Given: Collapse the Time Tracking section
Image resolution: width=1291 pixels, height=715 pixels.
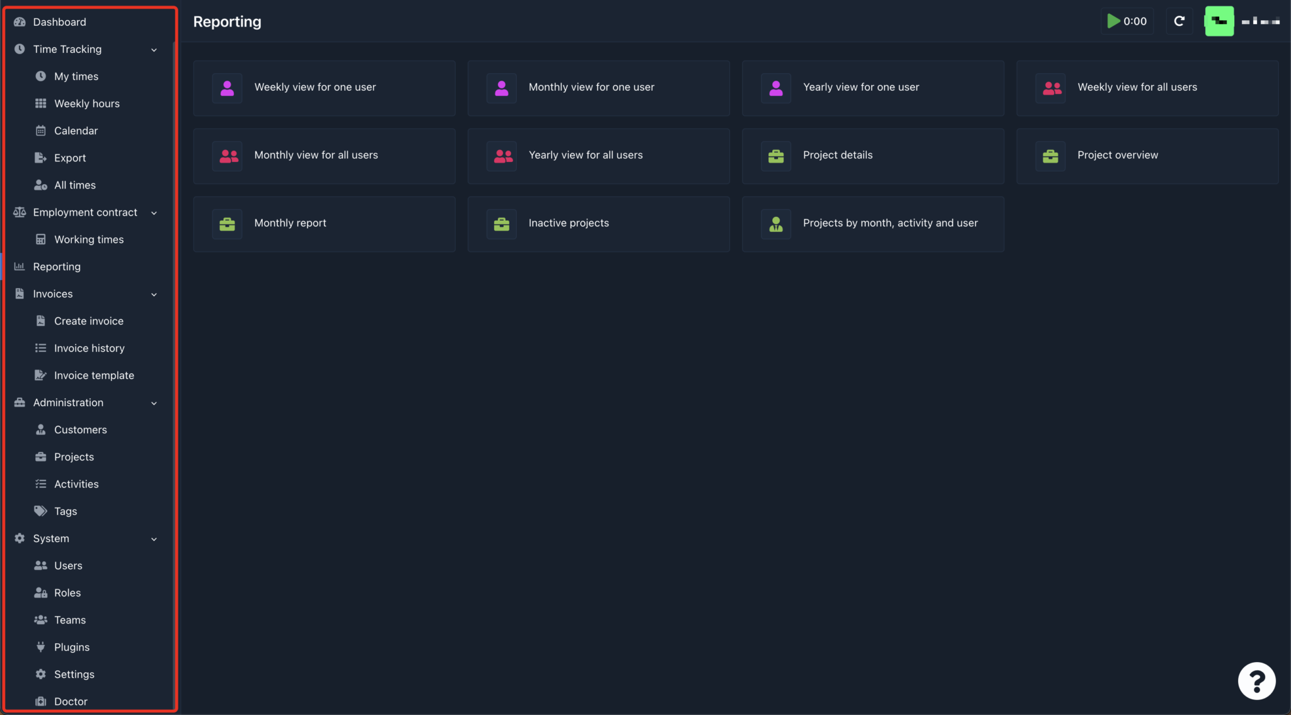Looking at the screenshot, I should (x=154, y=49).
